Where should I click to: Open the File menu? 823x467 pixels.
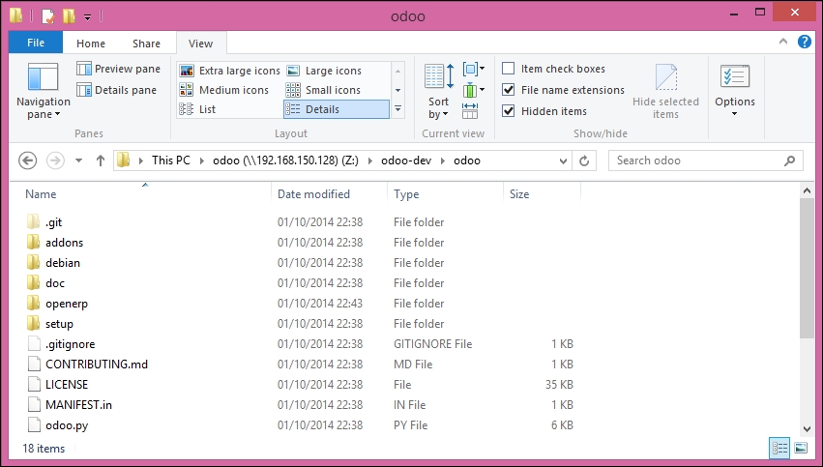click(36, 43)
